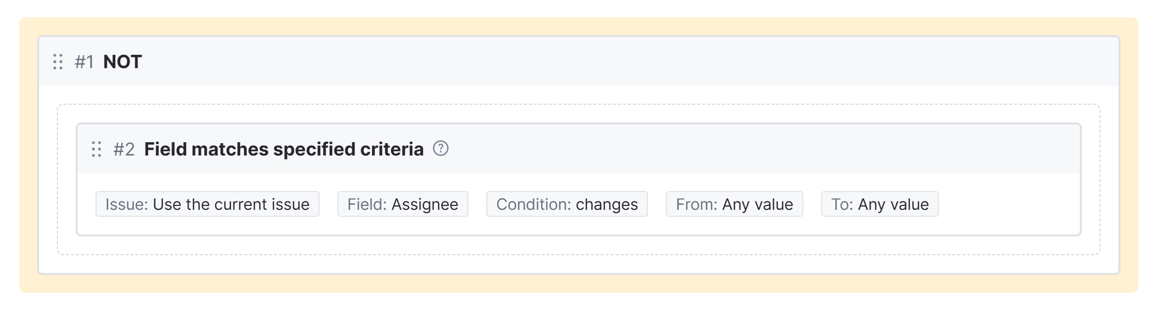Edit the To: Any value chip
This screenshot has width=1159, height=315.
click(880, 204)
